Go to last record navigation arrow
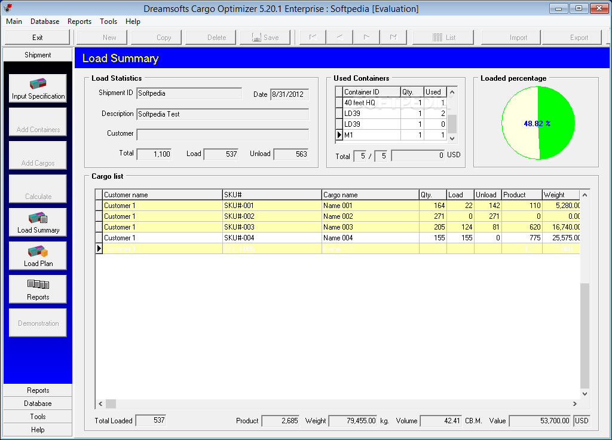Screen dimensions: 612x440 pos(393,38)
